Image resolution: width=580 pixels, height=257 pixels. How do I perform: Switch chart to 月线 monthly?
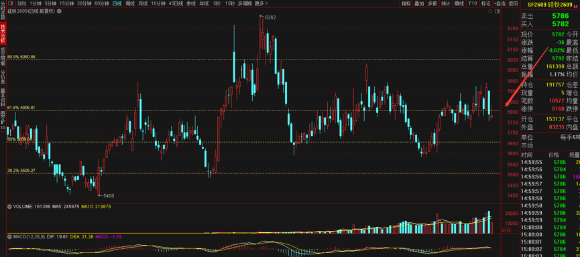143,3
